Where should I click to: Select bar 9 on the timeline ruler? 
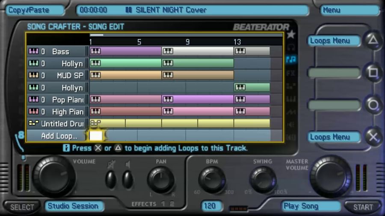tap(188, 42)
